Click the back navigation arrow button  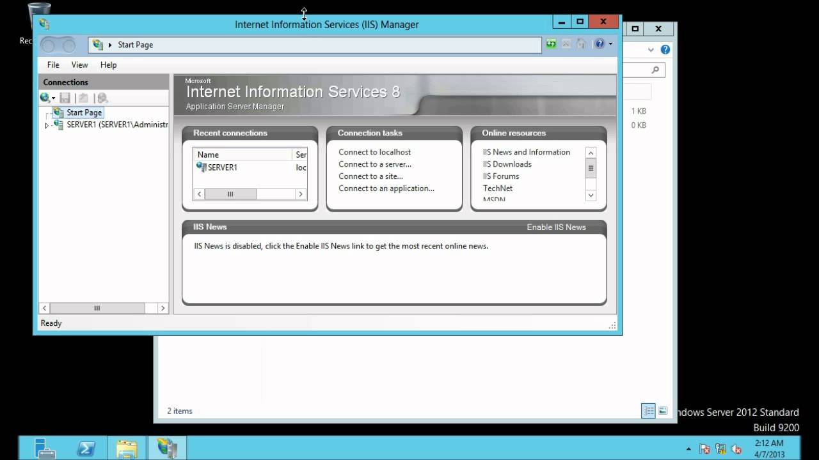click(49, 45)
